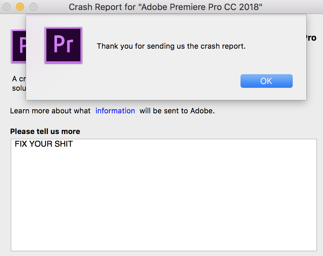Click the "FIX YOUR SHIT" text in comment box
Image resolution: width=323 pixels, height=256 pixels.
tap(44, 144)
